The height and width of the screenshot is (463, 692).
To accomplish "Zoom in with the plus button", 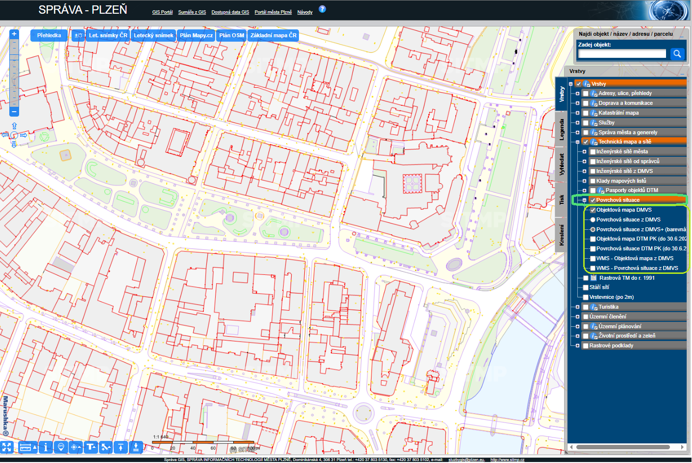I will (x=14, y=34).
